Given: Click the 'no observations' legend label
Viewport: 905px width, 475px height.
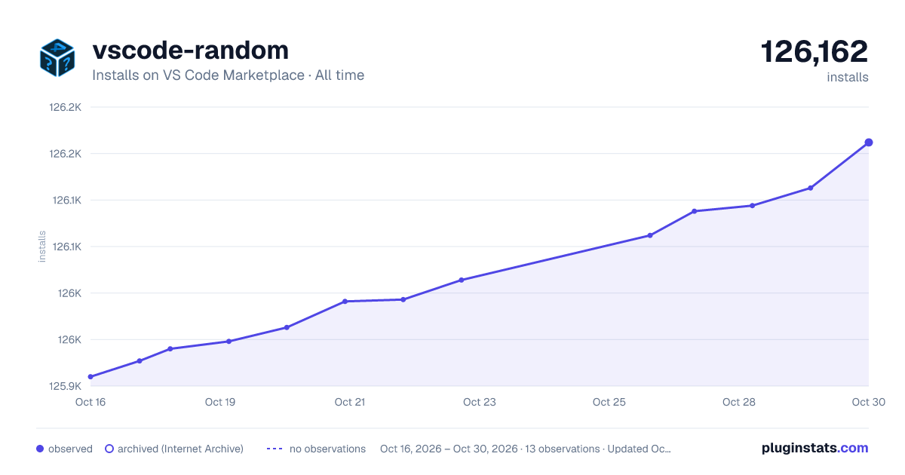Looking at the screenshot, I should pyautogui.click(x=327, y=449).
